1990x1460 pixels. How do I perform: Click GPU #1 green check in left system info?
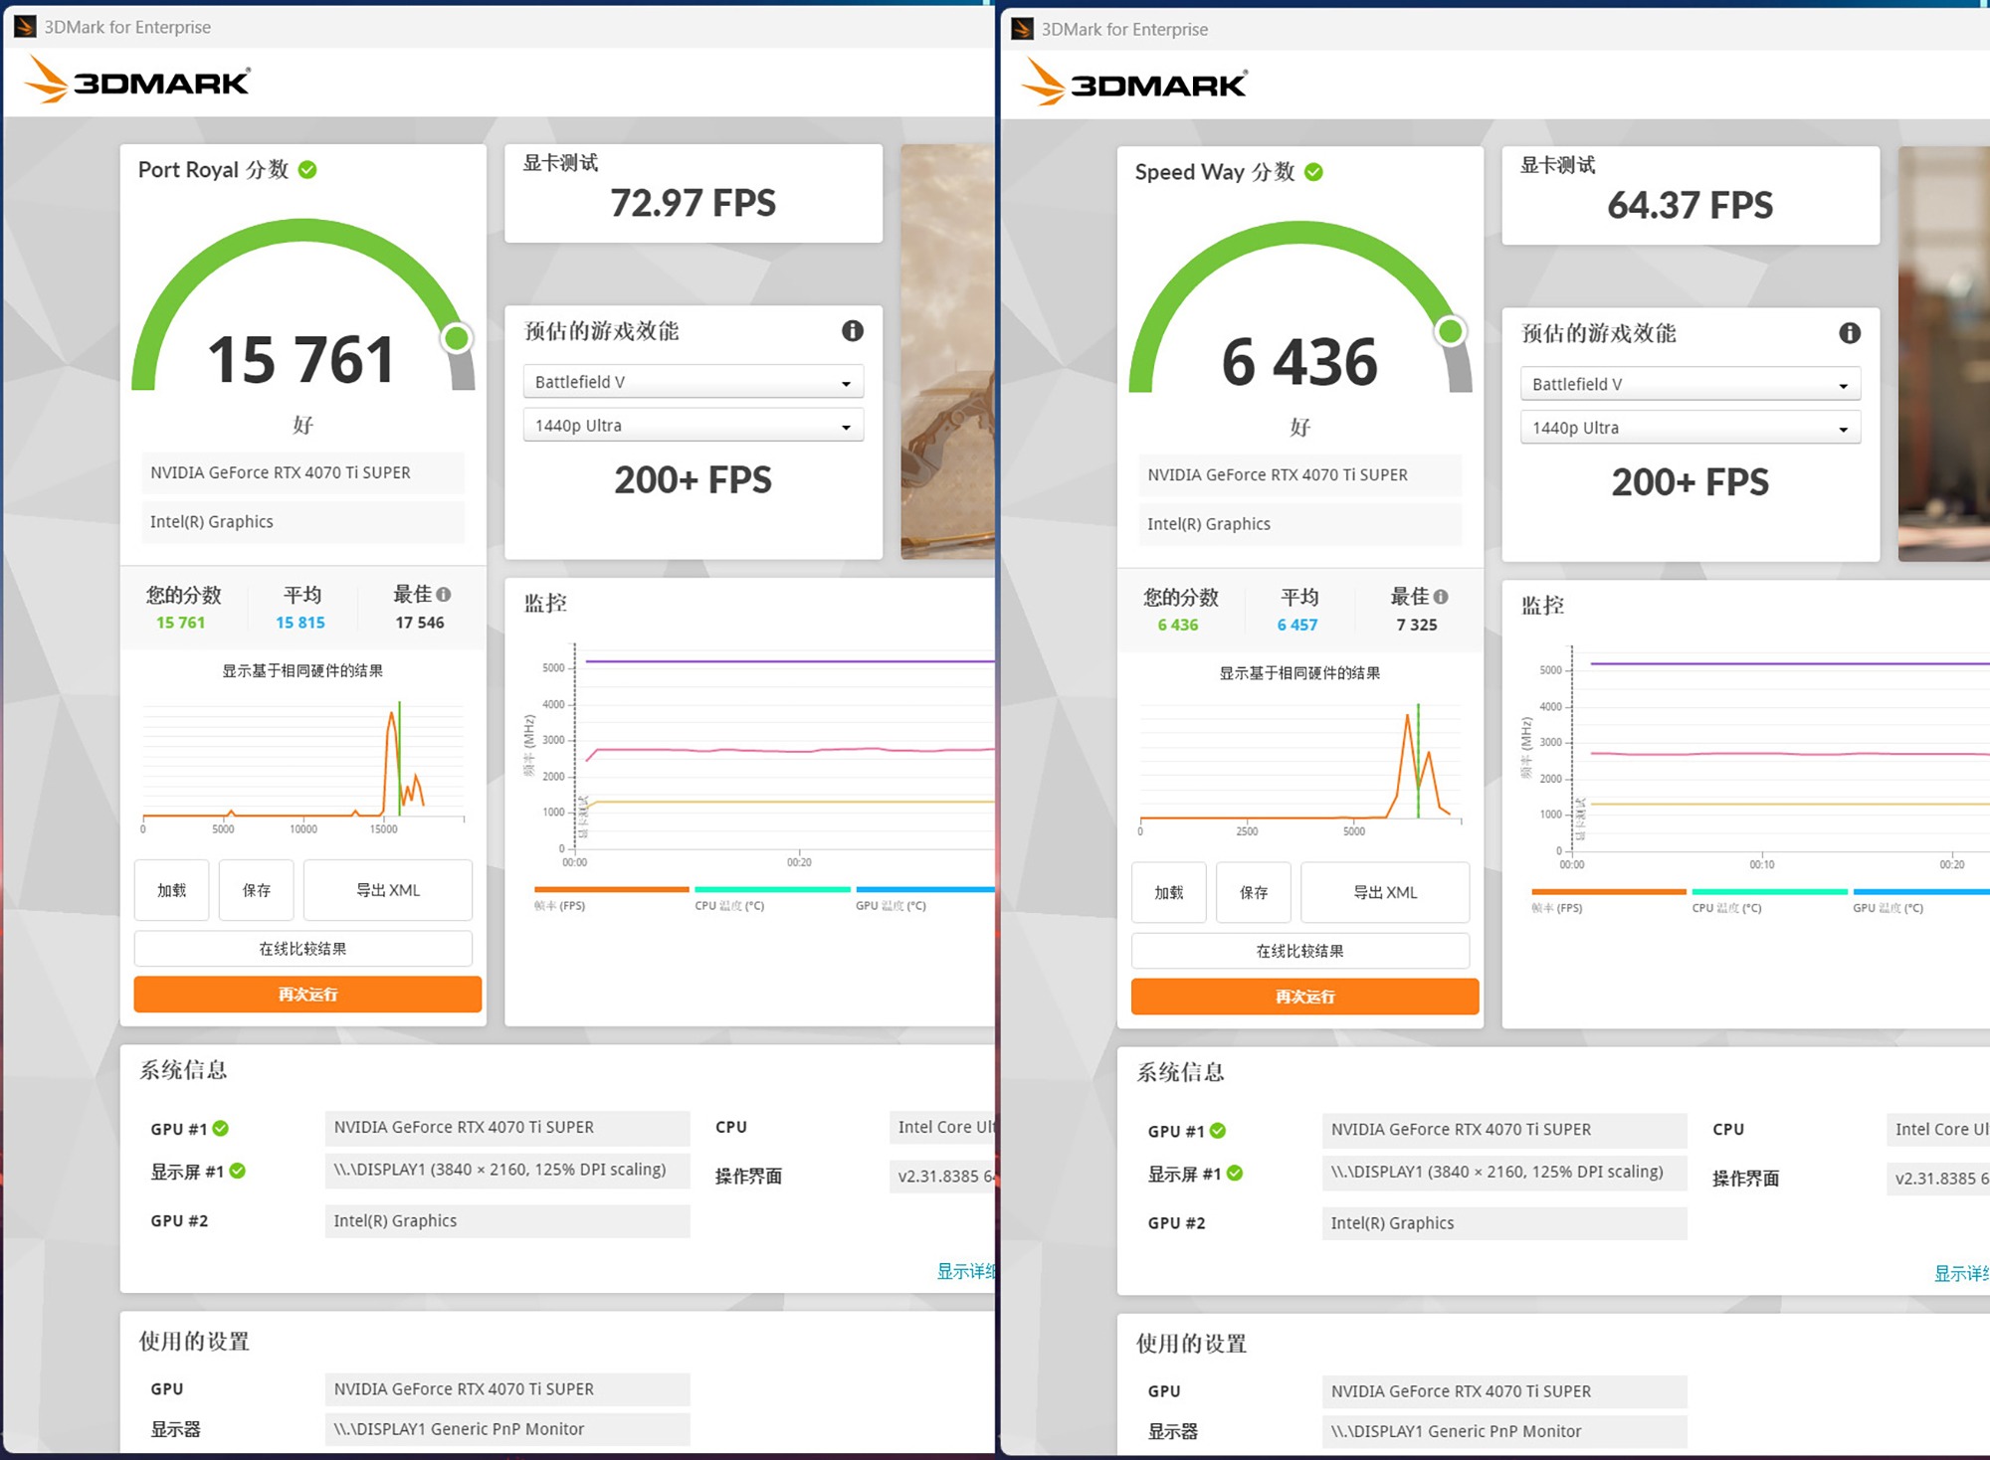tap(221, 1128)
